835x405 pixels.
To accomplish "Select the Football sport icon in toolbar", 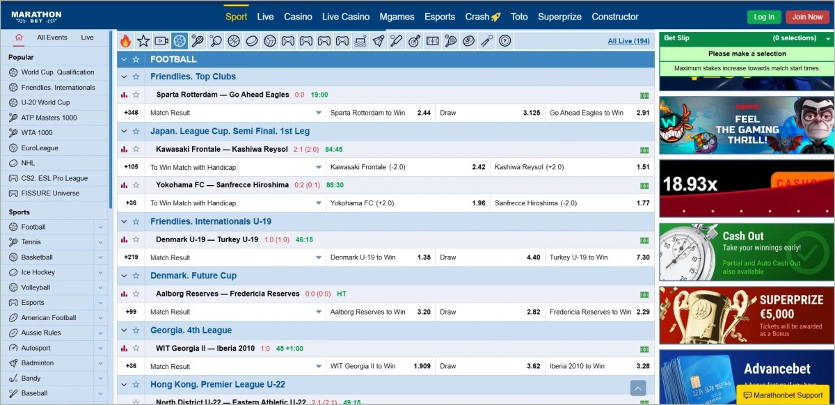I will 180,40.
